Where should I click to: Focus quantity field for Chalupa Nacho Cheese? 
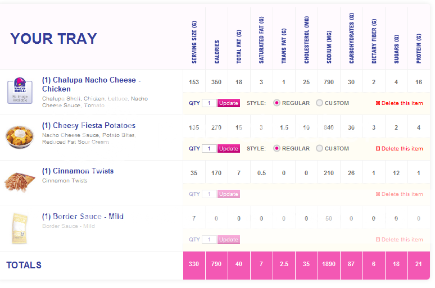[x=209, y=103]
